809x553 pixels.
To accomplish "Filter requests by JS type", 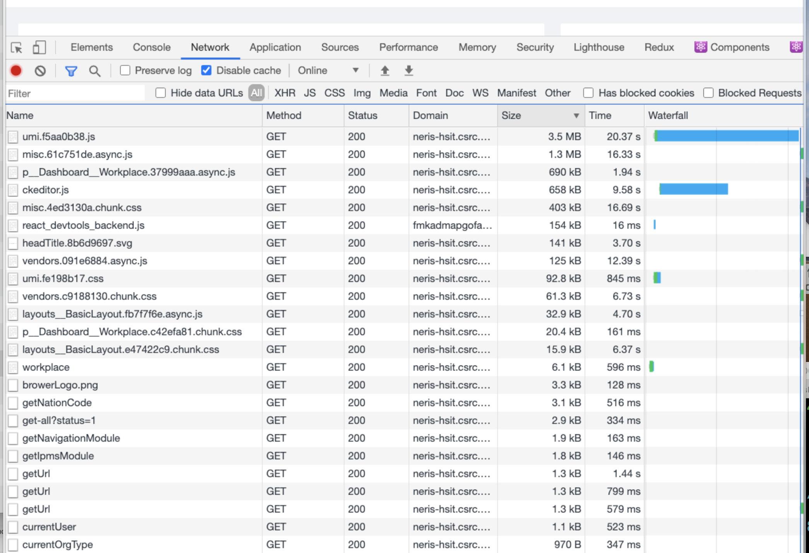I will coord(309,93).
